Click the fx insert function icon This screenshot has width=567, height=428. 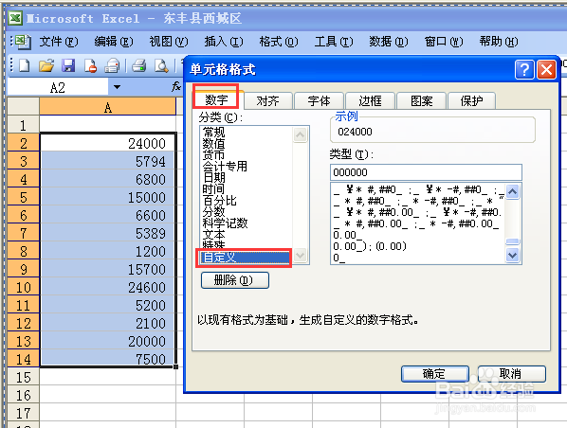pyautogui.click(x=176, y=87)
